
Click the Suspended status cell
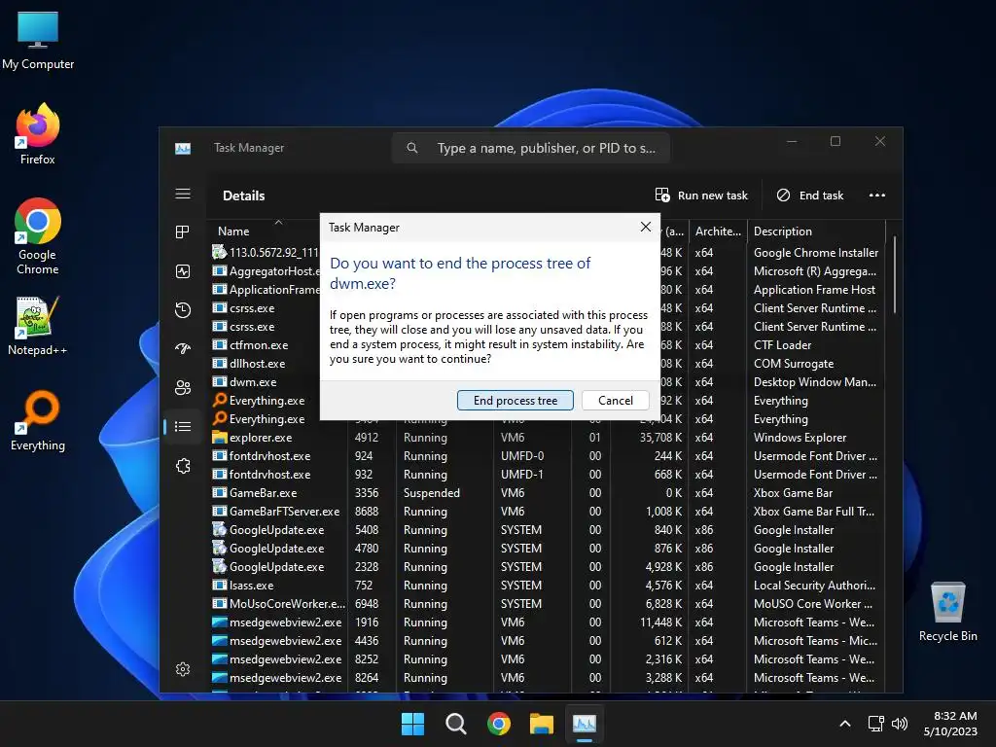pos(431,493)
